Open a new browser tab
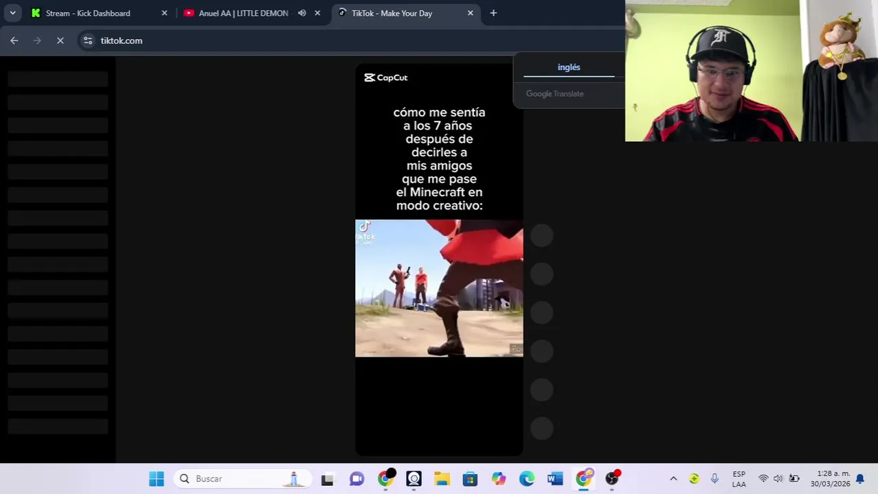 (x=493, y=13)
